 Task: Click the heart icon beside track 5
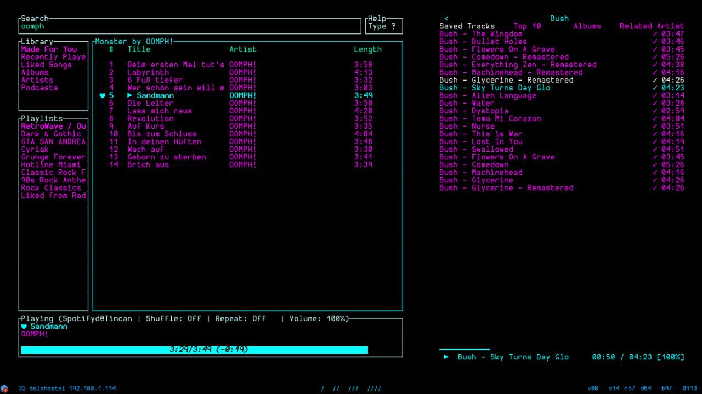[102, 95]
